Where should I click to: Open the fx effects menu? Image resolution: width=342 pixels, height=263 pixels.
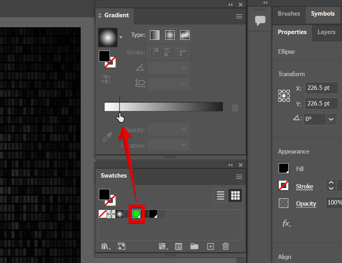pos(286,224)
